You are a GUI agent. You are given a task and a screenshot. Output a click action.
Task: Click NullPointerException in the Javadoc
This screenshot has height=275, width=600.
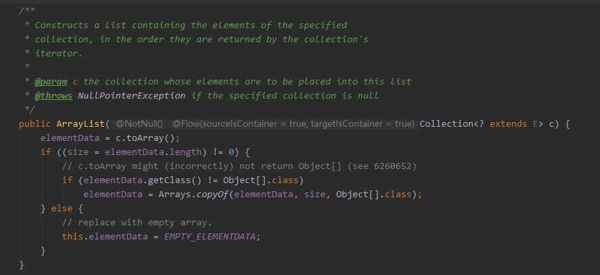click(132, 96)
